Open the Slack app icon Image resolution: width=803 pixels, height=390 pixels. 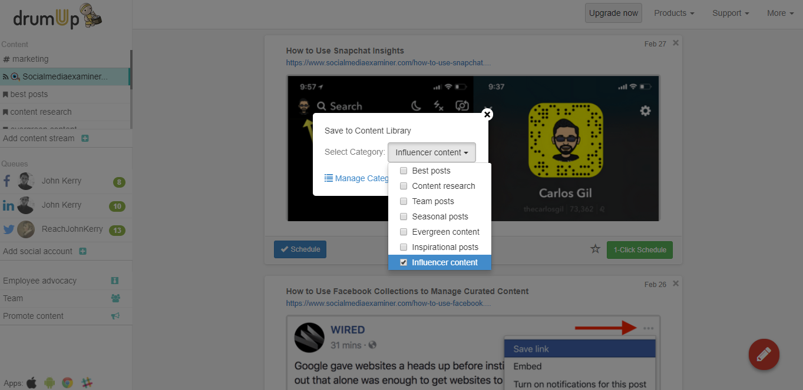(x=87, y=383)
